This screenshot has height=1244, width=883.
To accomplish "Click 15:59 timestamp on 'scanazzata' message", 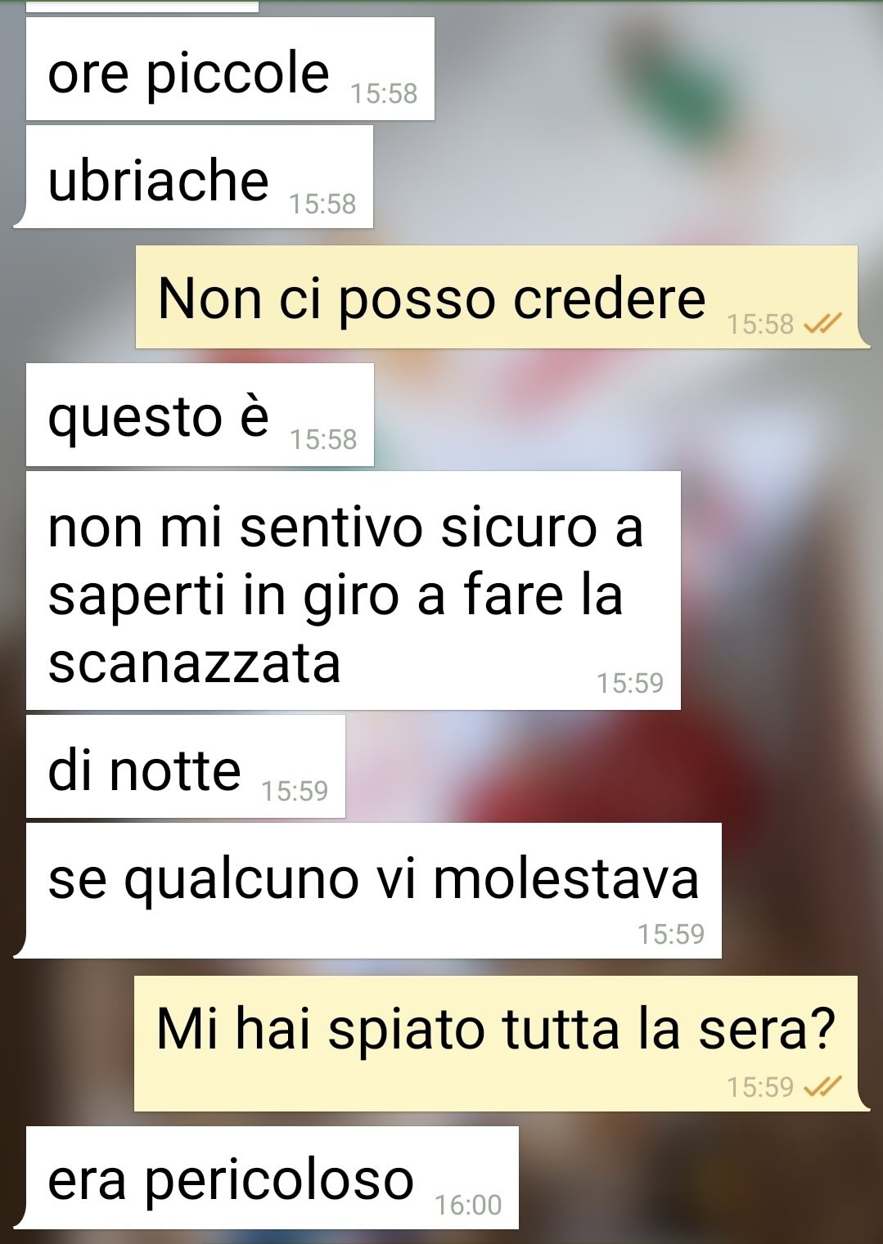I will 630,683.
